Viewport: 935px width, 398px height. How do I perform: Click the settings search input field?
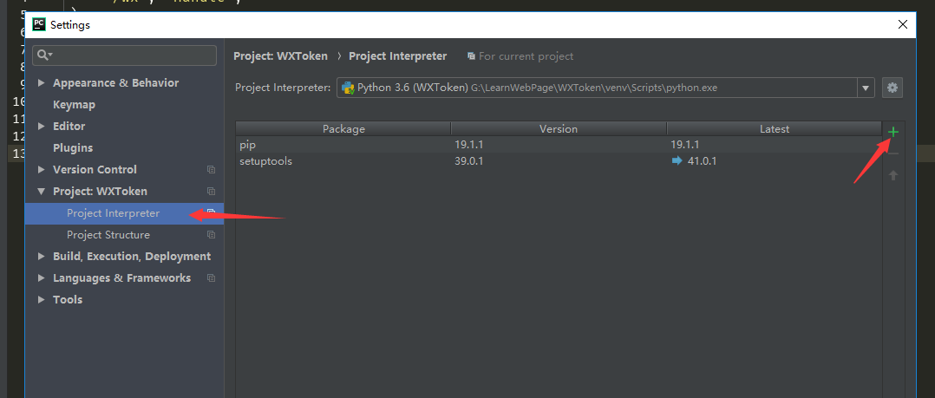click(130, 55)
